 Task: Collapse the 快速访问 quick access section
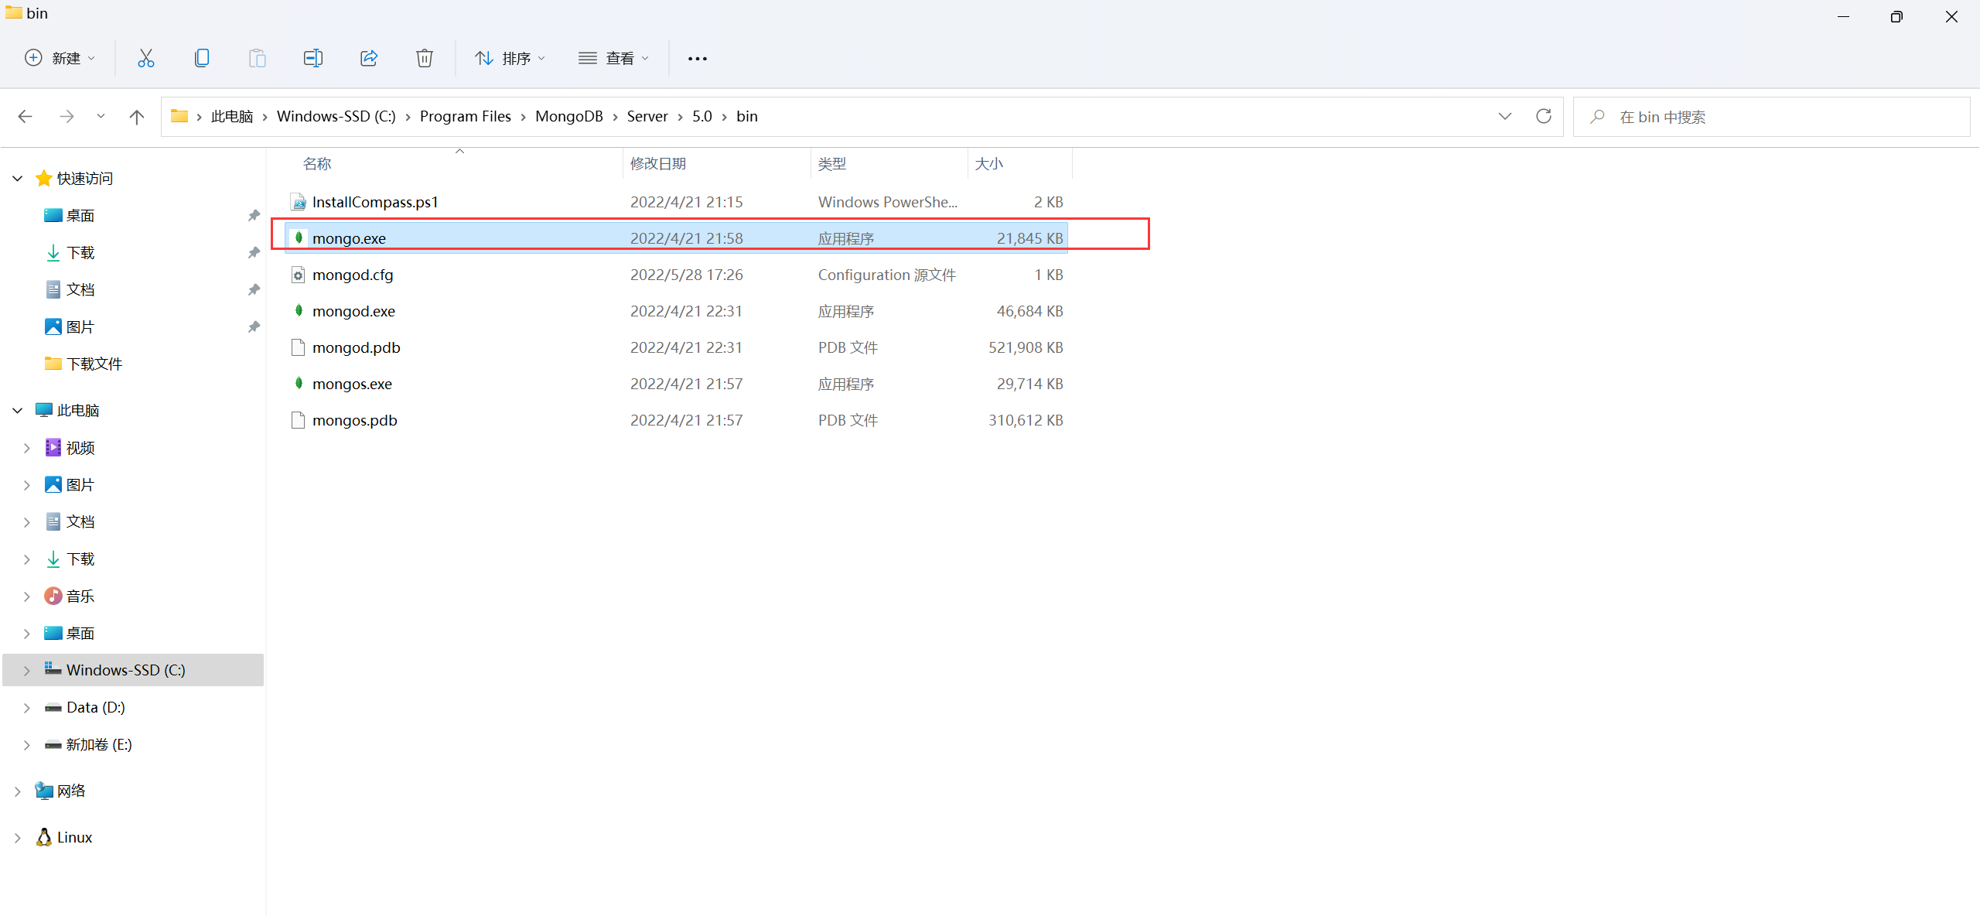tap(18, 179)
